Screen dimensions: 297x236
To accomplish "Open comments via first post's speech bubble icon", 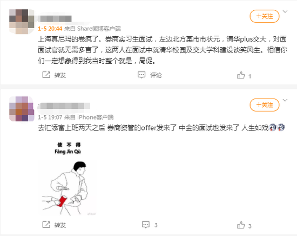I will point(141,75).
